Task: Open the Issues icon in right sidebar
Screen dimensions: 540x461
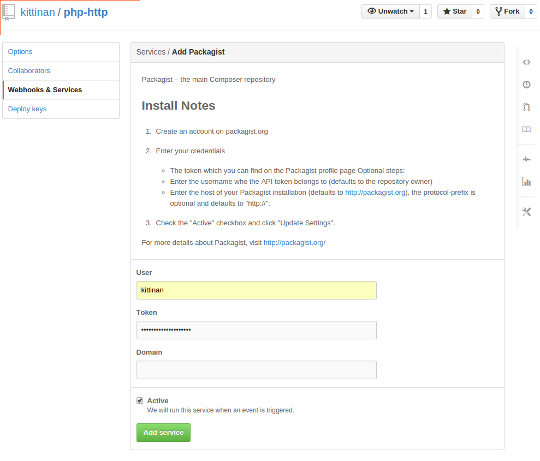Action: tap(526, 85)
